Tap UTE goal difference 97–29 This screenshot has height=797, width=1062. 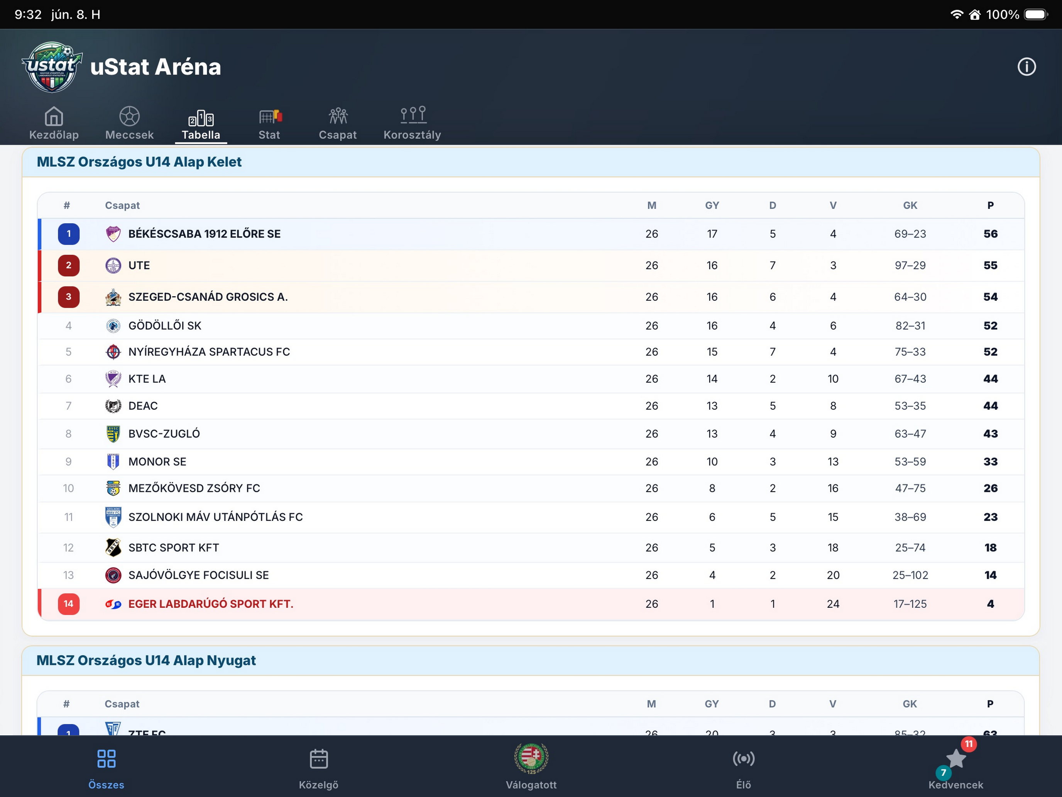[910, 265]
